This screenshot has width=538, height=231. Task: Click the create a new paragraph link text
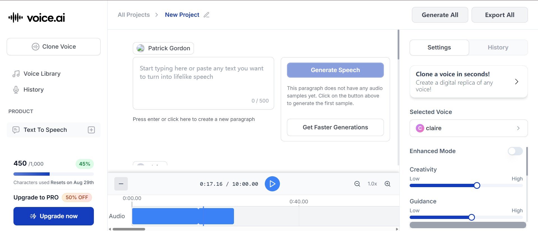pos(194,119)
